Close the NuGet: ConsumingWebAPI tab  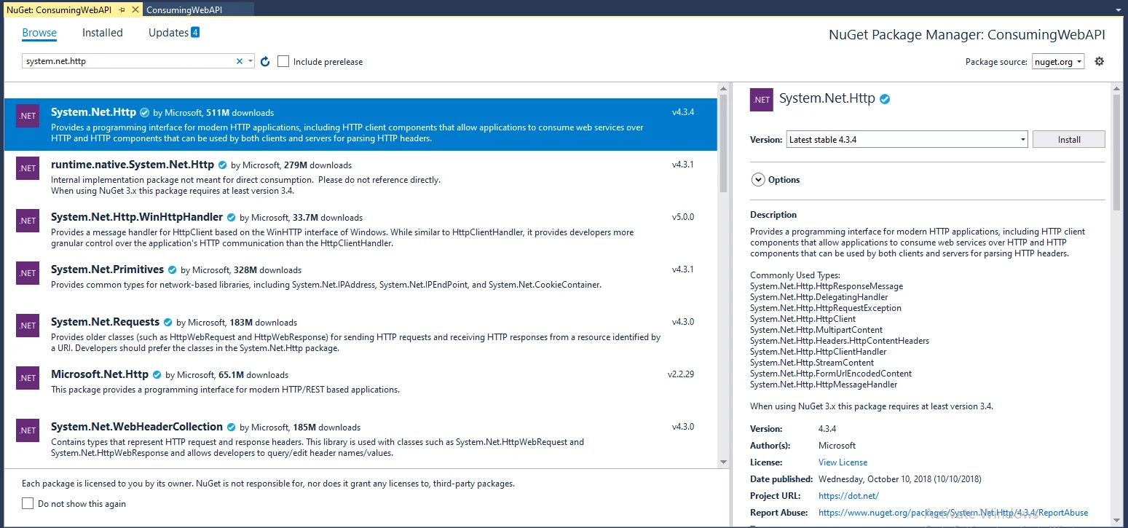tap(135, 10)
